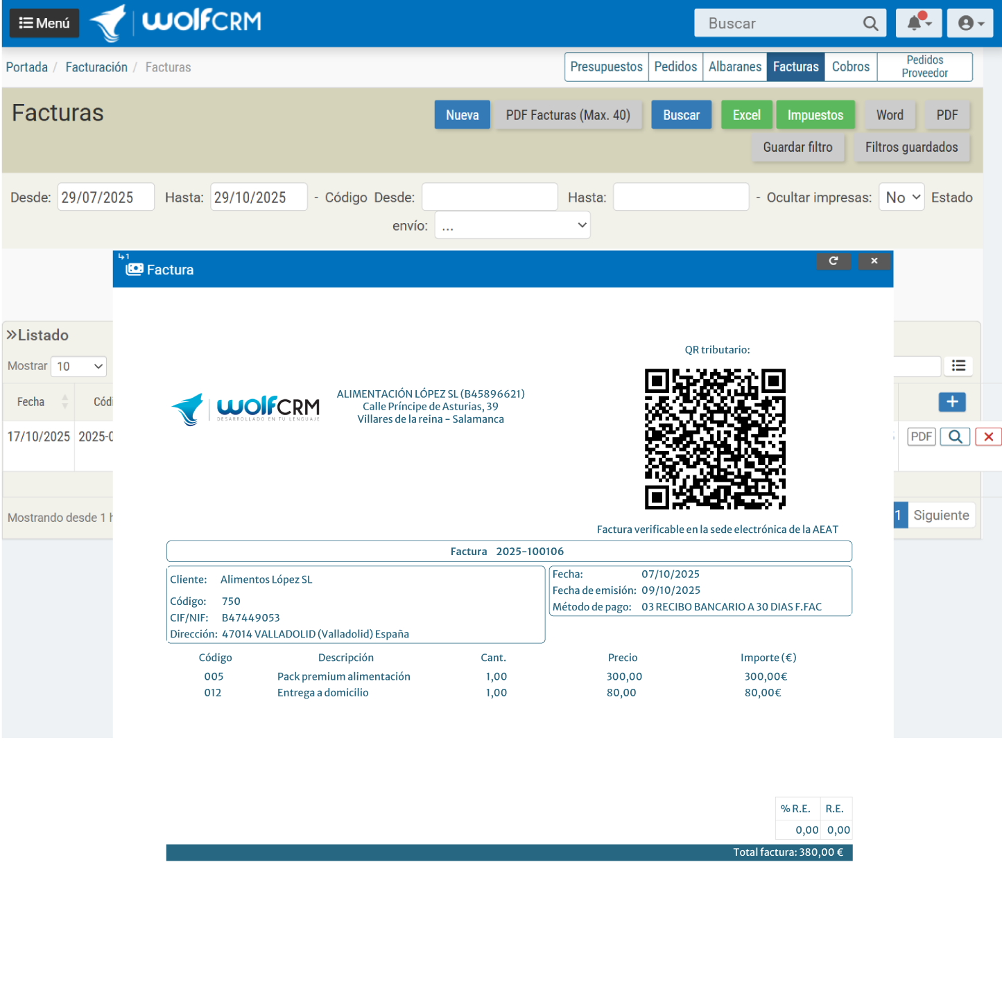Click the Factura dialog money icon

[x=134, y=269]
